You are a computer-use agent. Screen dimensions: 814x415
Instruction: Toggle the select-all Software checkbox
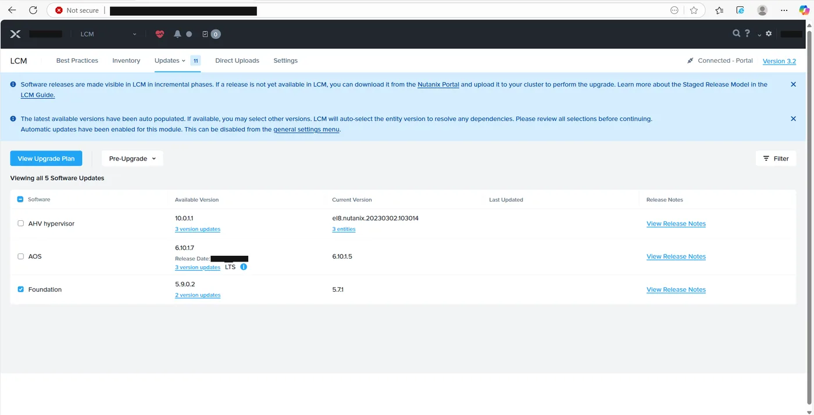tap(20, 199)
